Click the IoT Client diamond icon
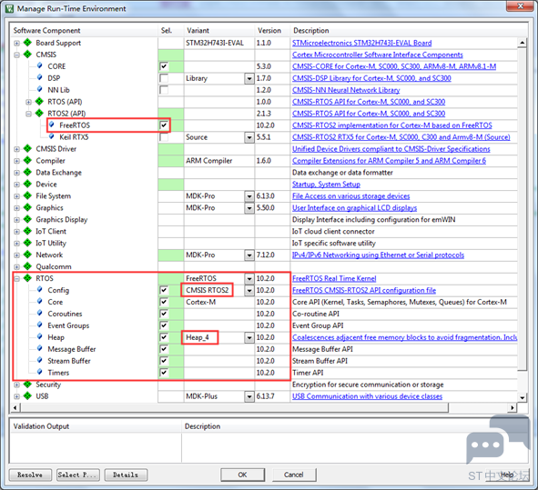The image size is (538, 490). [x=27, y=231]
